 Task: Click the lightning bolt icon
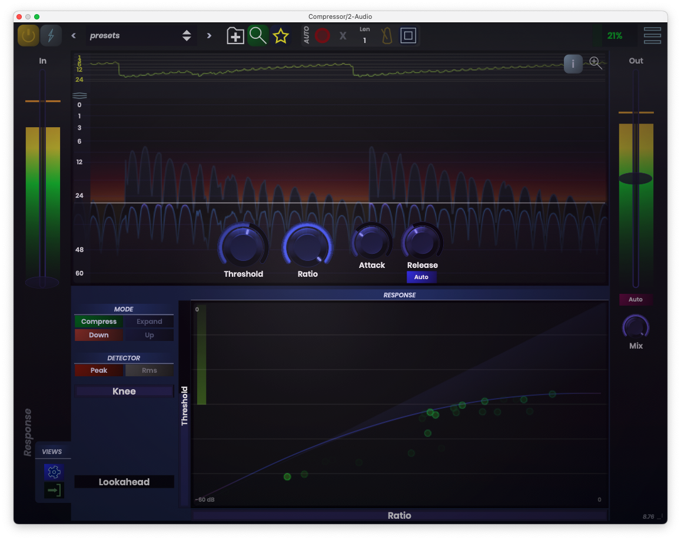pyautogui.click(x=51, y=35)
